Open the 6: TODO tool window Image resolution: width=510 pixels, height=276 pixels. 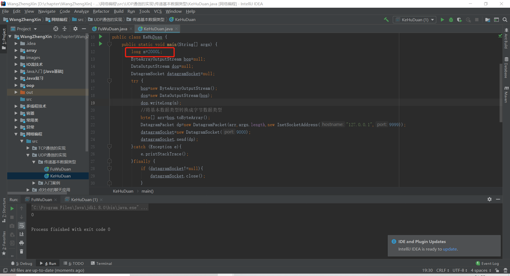tap(74, 264)
